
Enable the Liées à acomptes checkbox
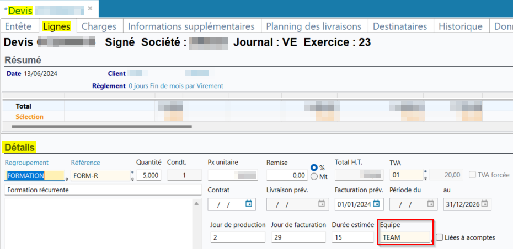point(440,237)
